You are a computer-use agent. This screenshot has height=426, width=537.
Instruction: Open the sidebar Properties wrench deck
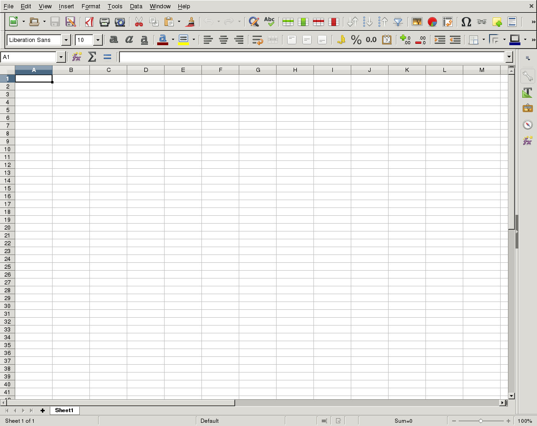(527, 76)
